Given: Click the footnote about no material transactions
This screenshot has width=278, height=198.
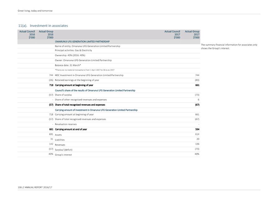Looking at the screenshot, I should (x=84, y=70).
